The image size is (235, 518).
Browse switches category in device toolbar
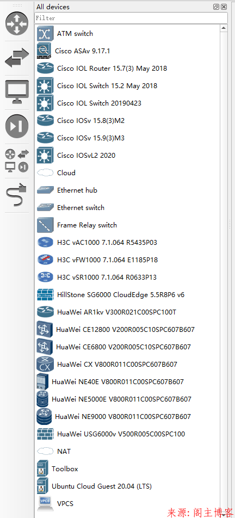tap(17, 58)
